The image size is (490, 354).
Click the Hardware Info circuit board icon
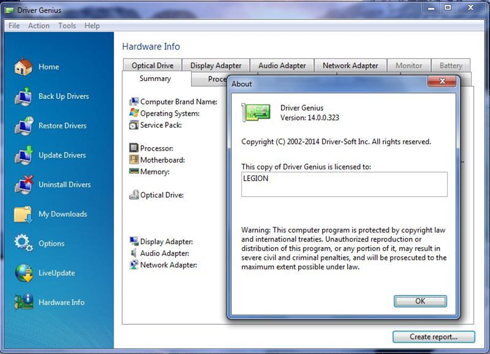pos(24,302)
